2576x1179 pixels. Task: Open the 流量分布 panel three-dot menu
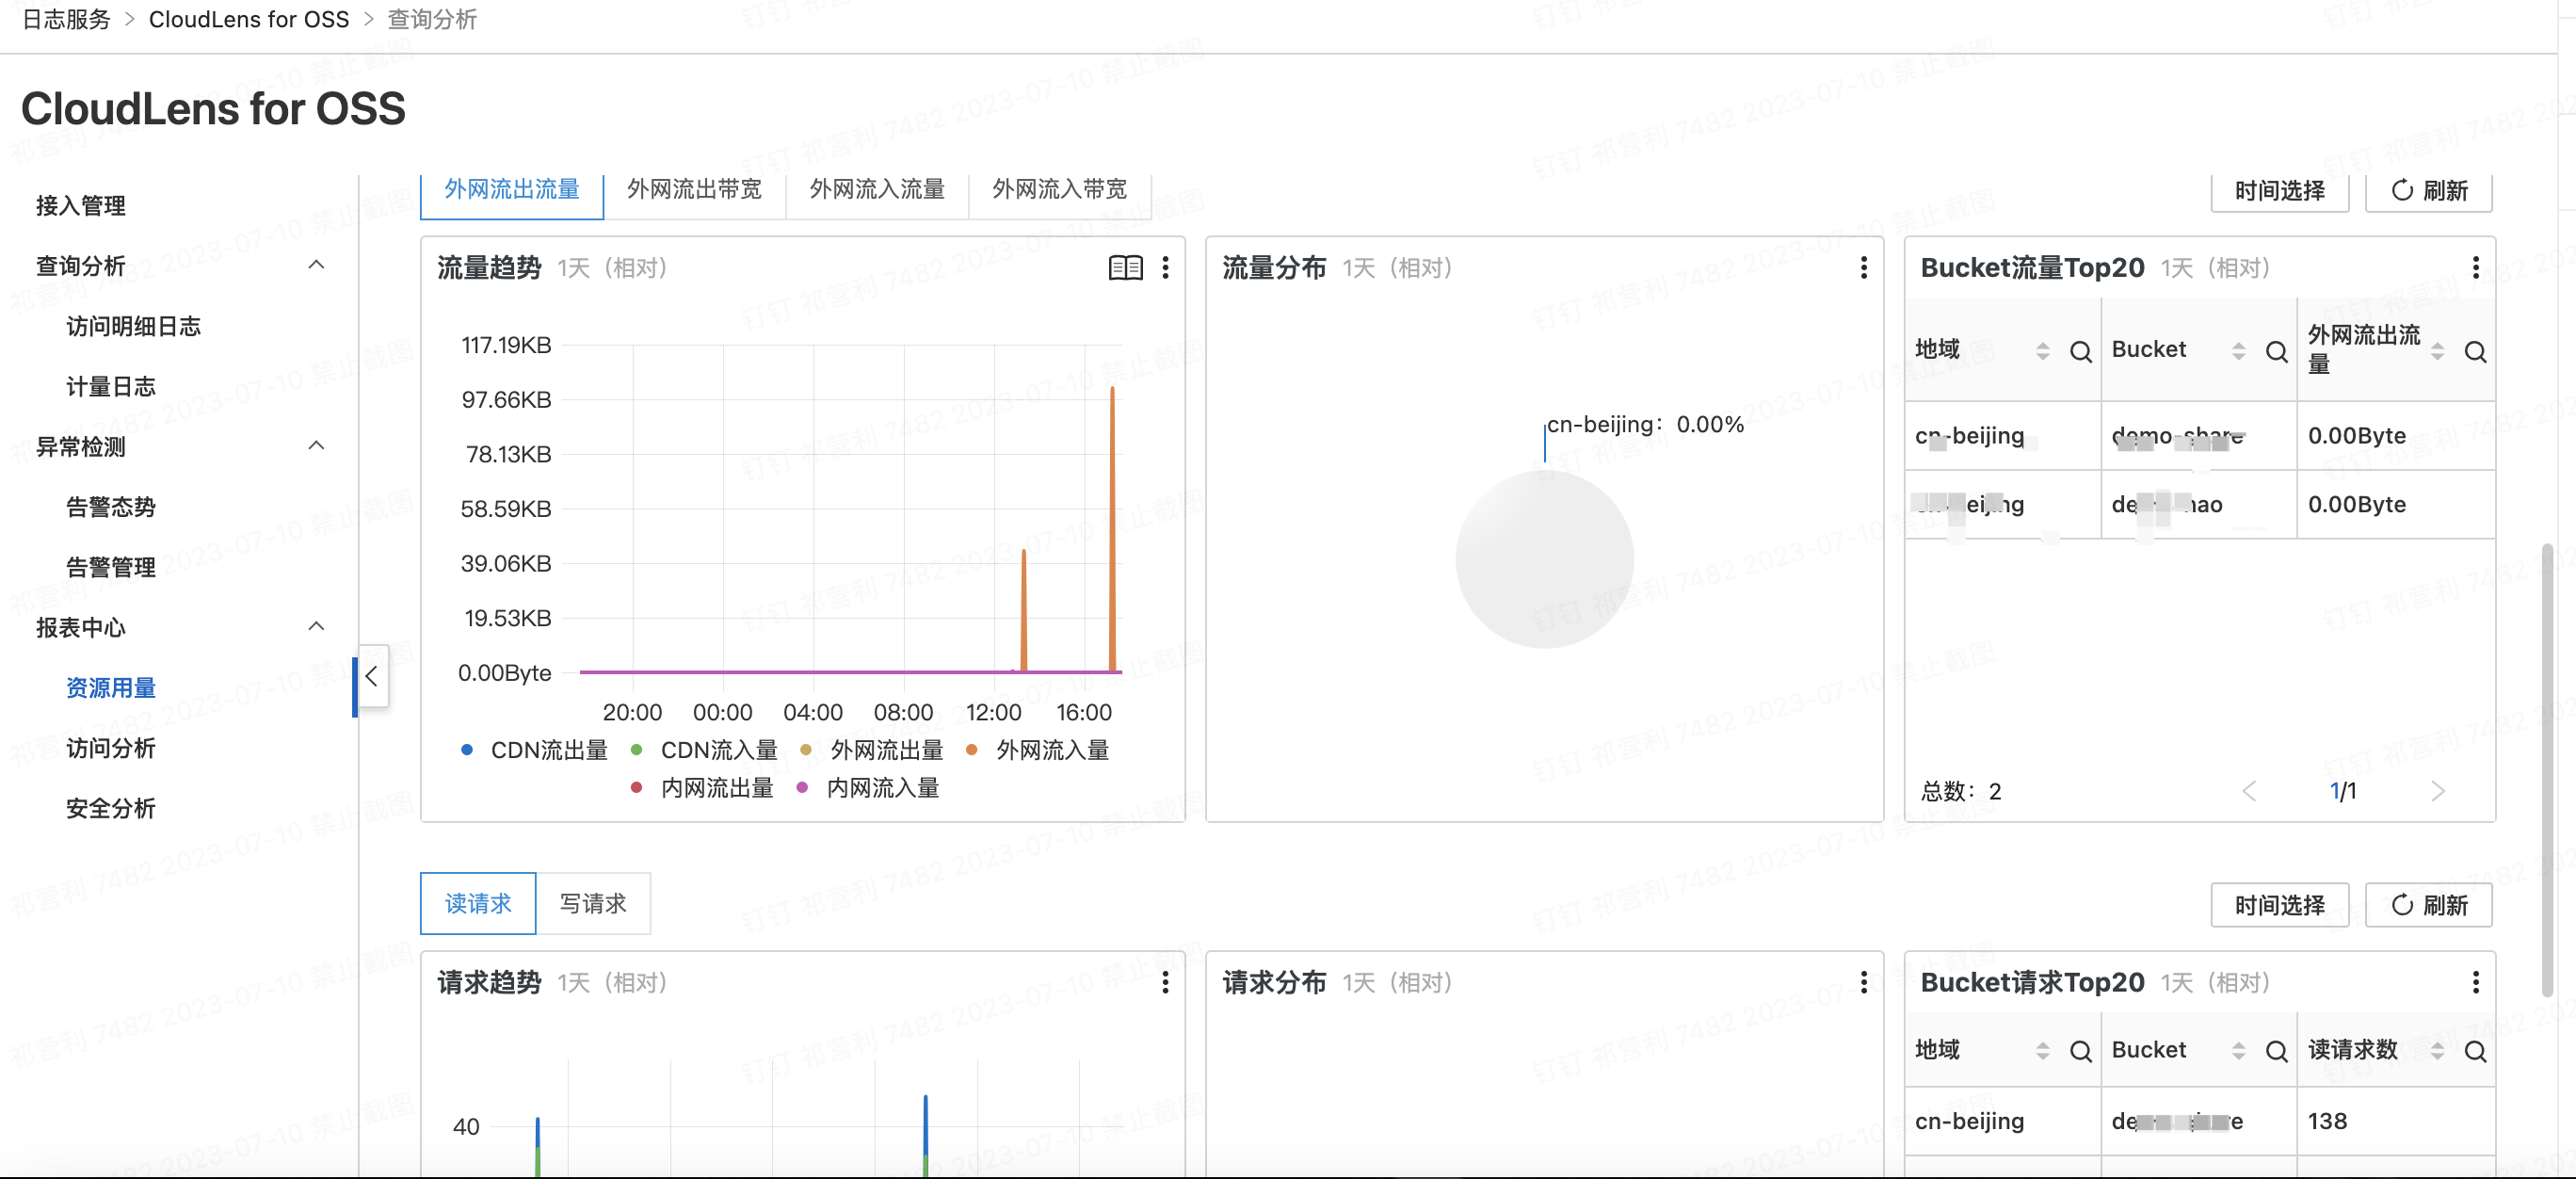pyautogui.click(x=1863, y=268)
